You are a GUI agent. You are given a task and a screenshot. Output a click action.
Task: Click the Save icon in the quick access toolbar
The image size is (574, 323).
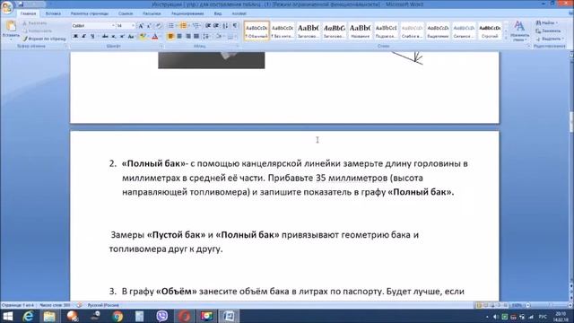[22, 4]
